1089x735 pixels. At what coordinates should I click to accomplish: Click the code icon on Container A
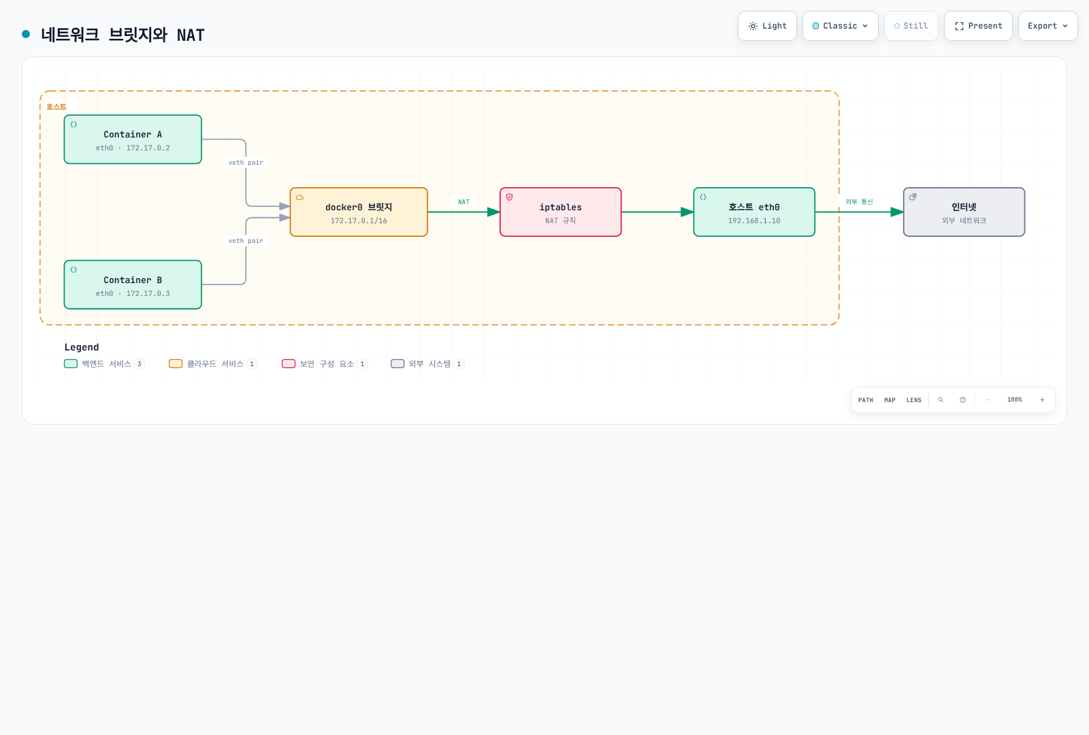point(74,125)
